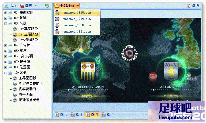Image resolution: width=206 pixels, height=123 pixels.
Task: Select the 等待画面 item
Action: point(26,94)
